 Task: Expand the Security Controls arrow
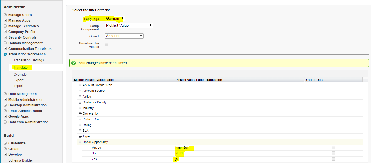(5, 37)
